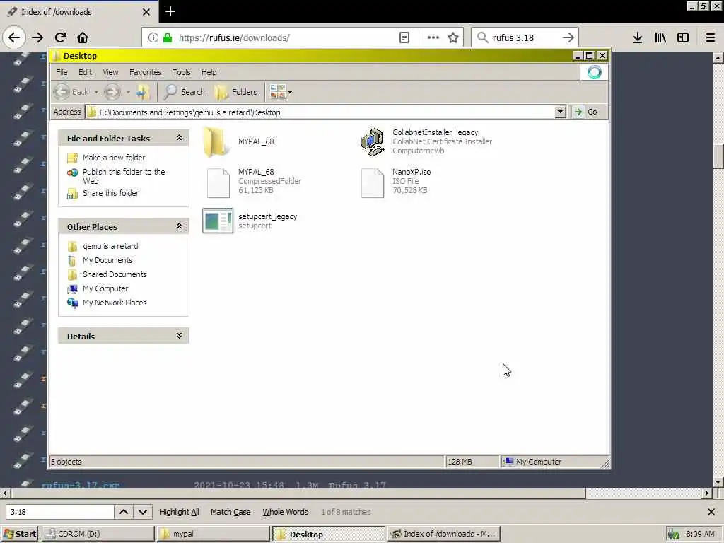The height and width of the screenshot is (543, 724).
Task: Open the Firefox downloads panel
Action: click(x=638, y=37)
